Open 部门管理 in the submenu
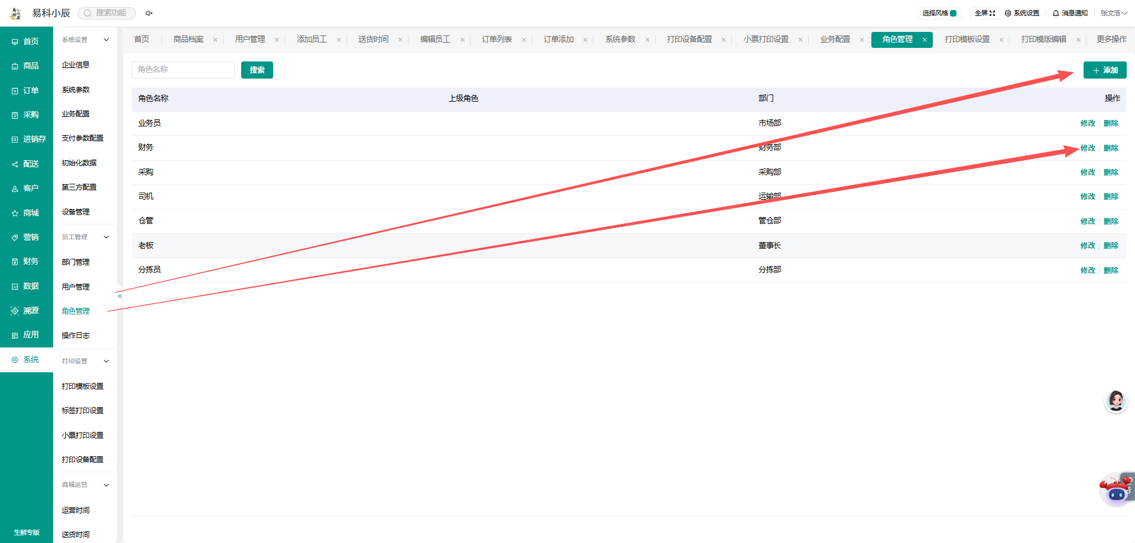 tap(76, 262)
